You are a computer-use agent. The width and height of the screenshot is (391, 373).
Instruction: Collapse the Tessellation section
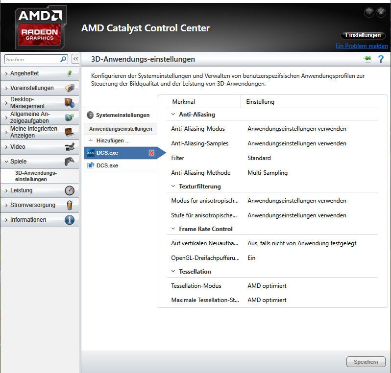click(x=173, y=271)
